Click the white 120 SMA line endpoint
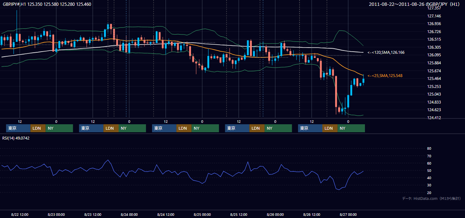The width and height of the screenshot is (465, 218). [x=363, y=52]
